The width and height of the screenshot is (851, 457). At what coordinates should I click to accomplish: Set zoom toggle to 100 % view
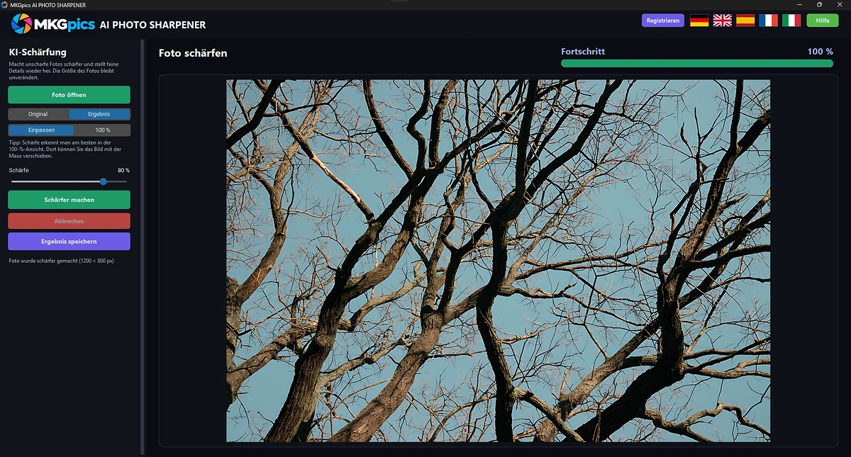pyautogui.click(x=102, y=130)
